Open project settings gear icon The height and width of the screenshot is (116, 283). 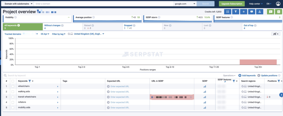[244, 12]
